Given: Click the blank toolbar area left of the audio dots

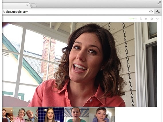Looking at the screenshot, I should point(66,19).
